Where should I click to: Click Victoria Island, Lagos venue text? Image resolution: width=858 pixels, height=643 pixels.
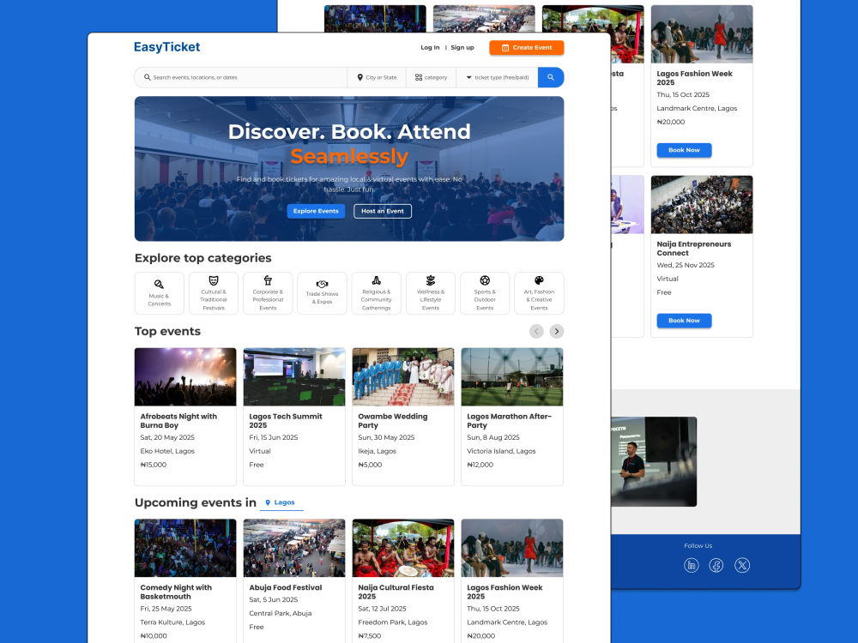point(501,451)
